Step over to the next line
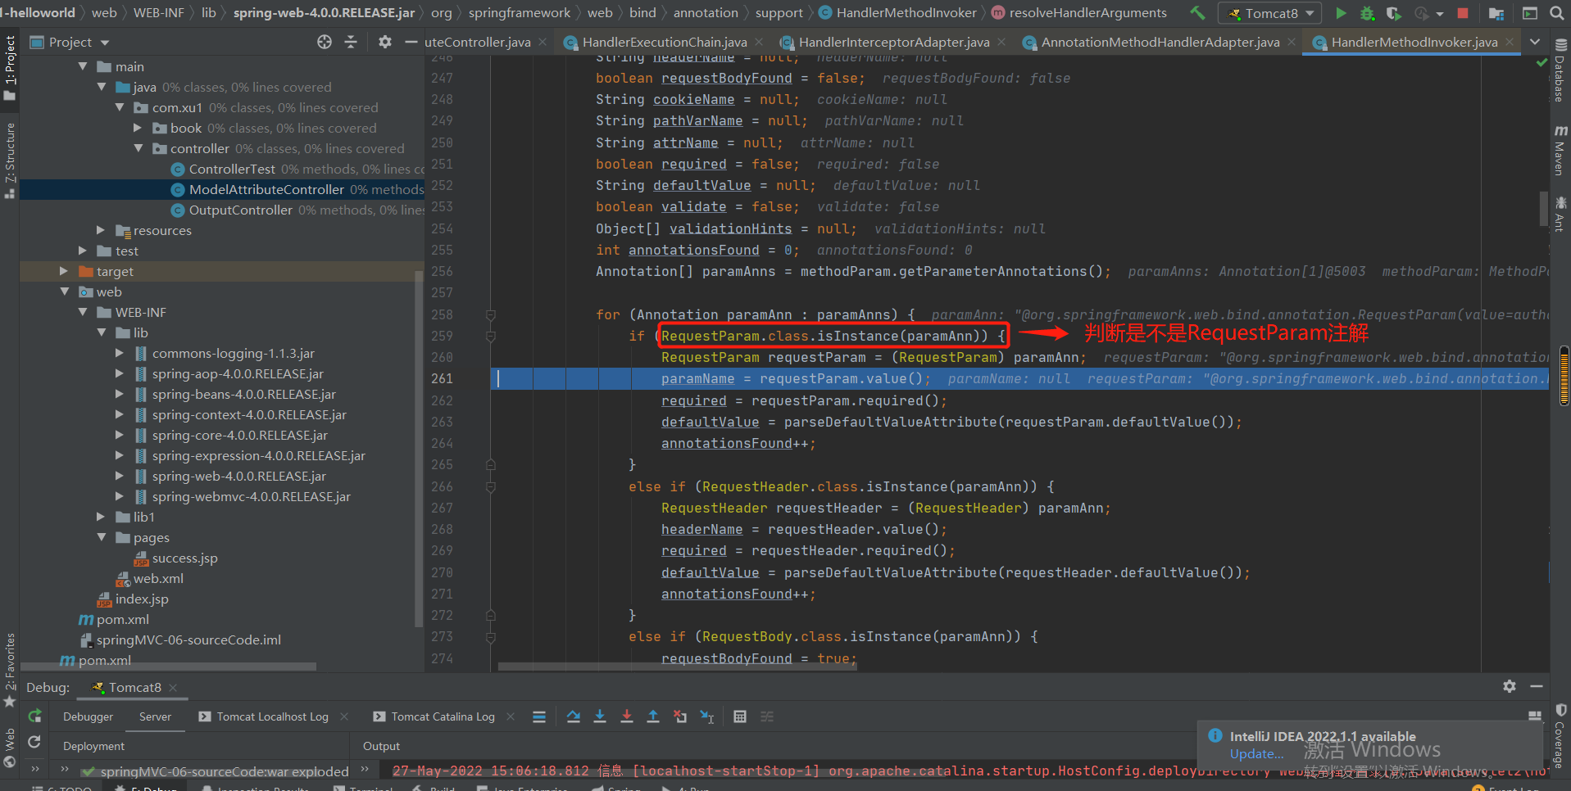The image size is (1571, 791). point(574,716)
